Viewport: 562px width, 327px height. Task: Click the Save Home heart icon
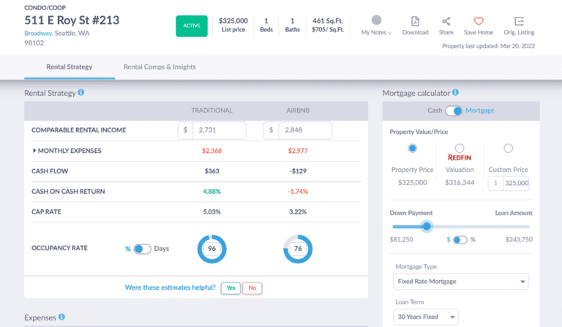click(479, 21)
